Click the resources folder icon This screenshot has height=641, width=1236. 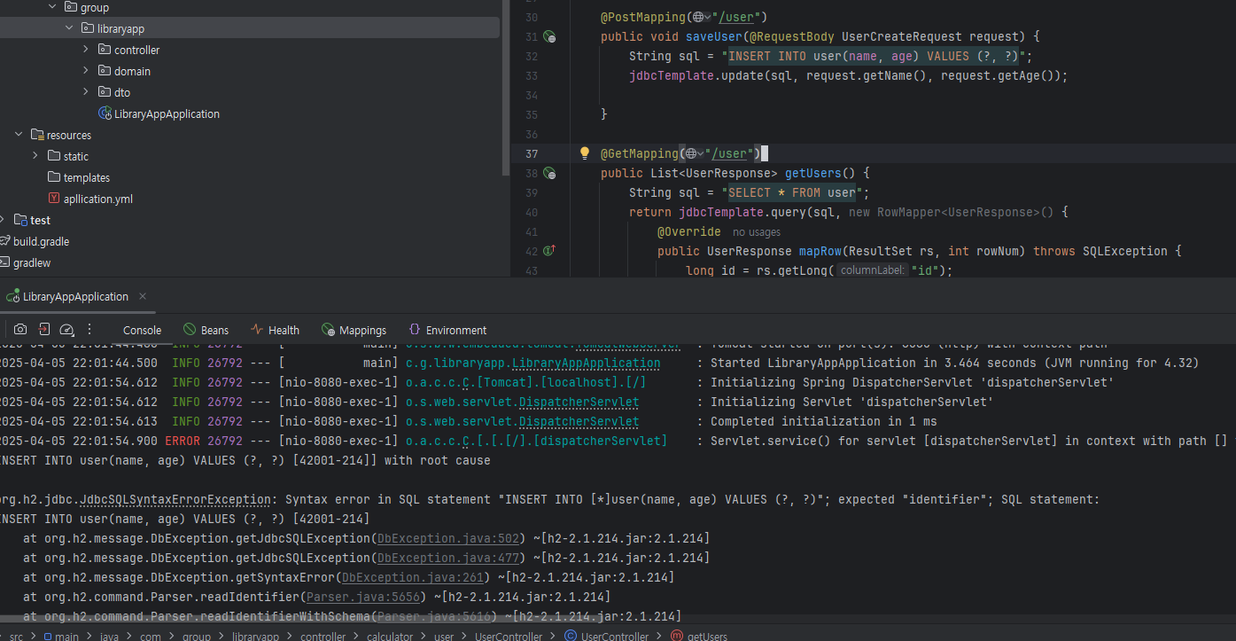click(37, 135)
